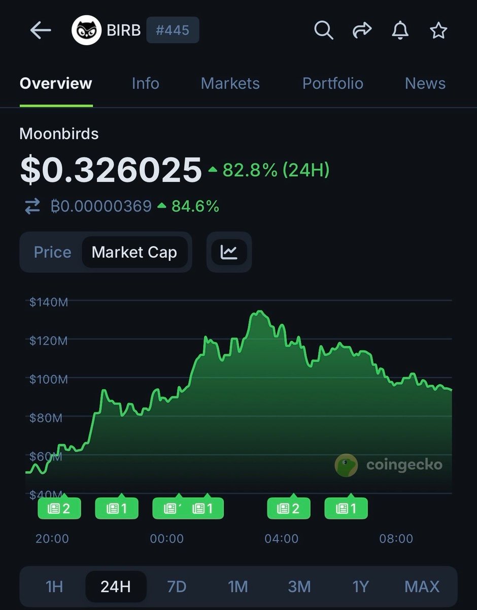Swap currency using the exchange arrows icon
This screenshot has height=610, width=477.
[x=32, y=206]
